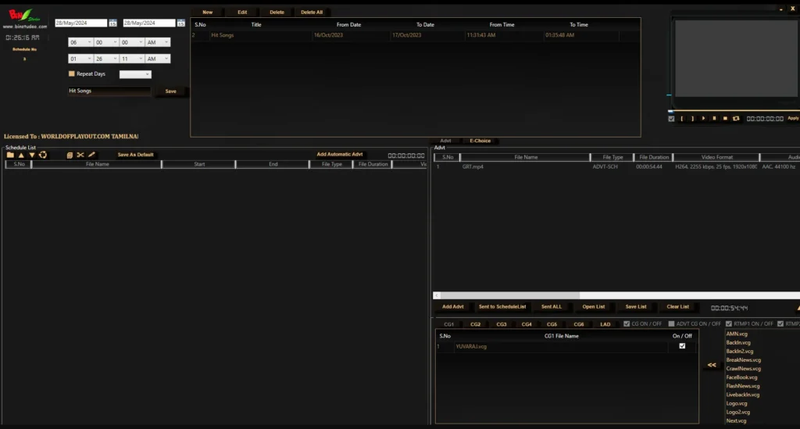Select the CG6 tab

579,324
